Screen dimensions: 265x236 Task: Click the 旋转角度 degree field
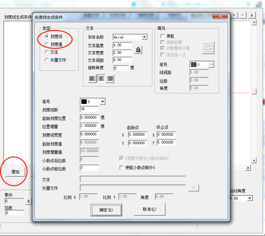[121, 68]
